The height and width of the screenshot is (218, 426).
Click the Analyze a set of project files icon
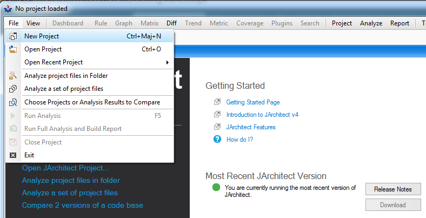[x=13, y=89]
